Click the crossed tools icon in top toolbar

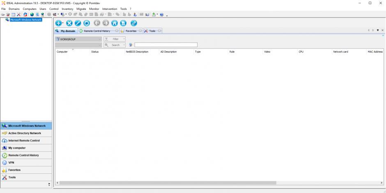coord(18,14)
